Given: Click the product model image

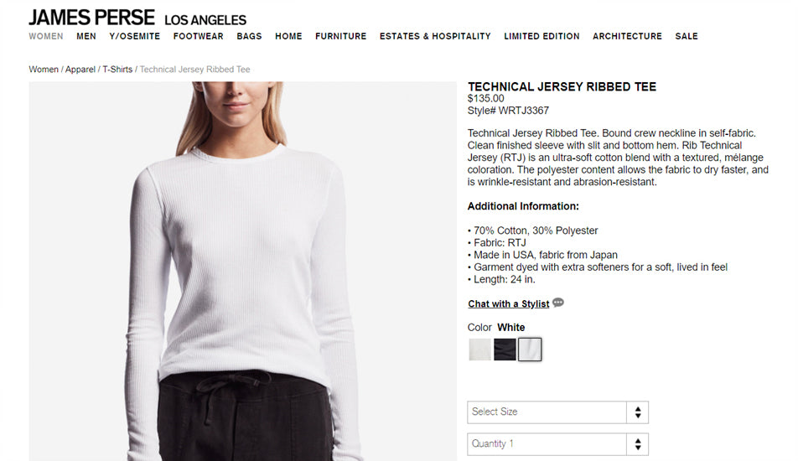Looking at the screenshot, I should [x=243, y=272].
